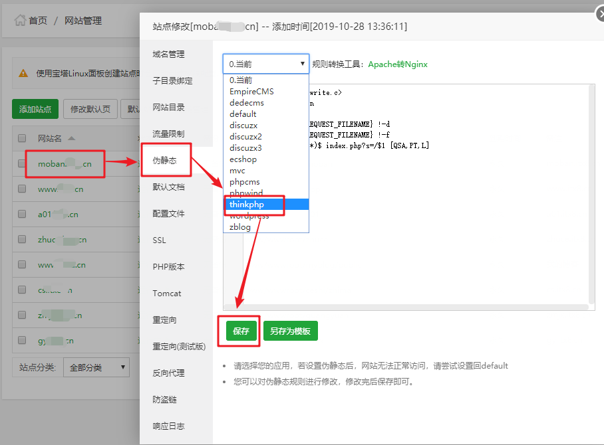The image size is (604, 445).
Task: Select dedecms from the rule list
Action: point(266,103)
